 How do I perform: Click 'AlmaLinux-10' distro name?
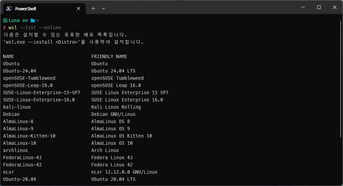(19, 143)
